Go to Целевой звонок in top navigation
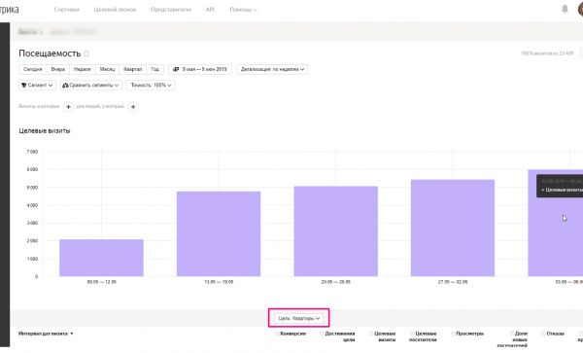The height and width of the screenshot is (353, 583). (115, 10)
